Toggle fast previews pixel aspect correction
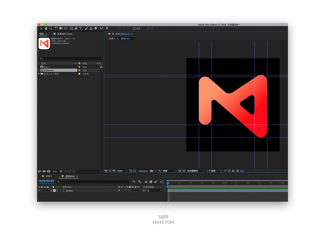 pyautogui.click(x=221, y=171)
